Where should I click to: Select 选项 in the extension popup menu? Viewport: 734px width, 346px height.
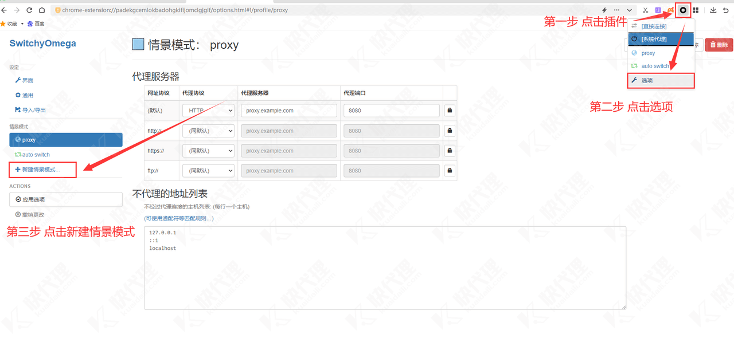tap(661, 81)
